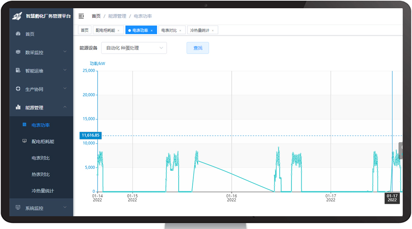Select 配电柜耗能 in sidebar
This screenshot has height=229, width=412.
click(41, 142)
